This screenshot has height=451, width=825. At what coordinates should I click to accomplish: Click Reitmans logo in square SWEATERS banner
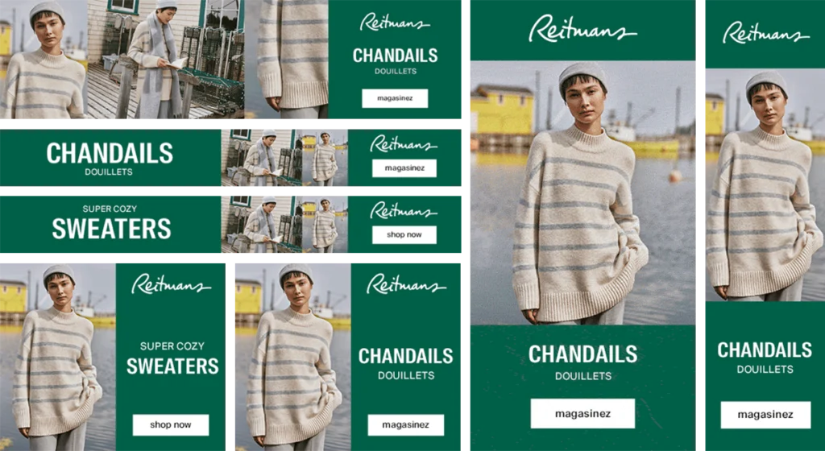tap(171, 283)
